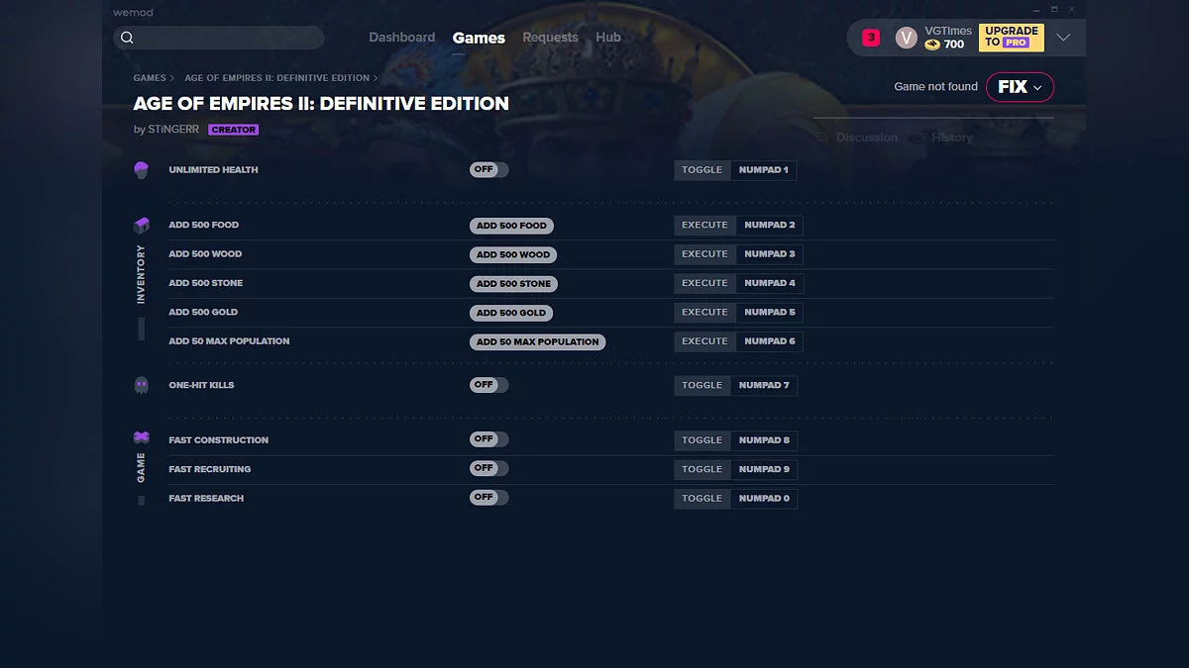Open the GAMES breadcrumb link

tap(150, 78)
